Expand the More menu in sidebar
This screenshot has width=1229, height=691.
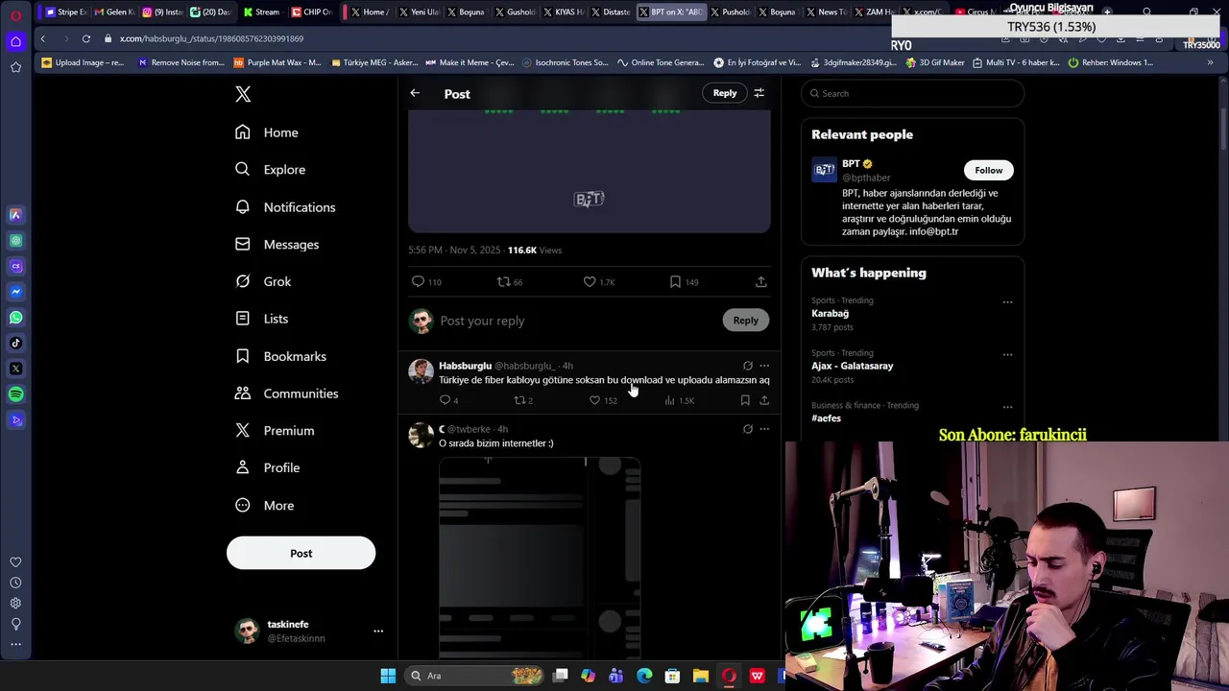(265, 506)
